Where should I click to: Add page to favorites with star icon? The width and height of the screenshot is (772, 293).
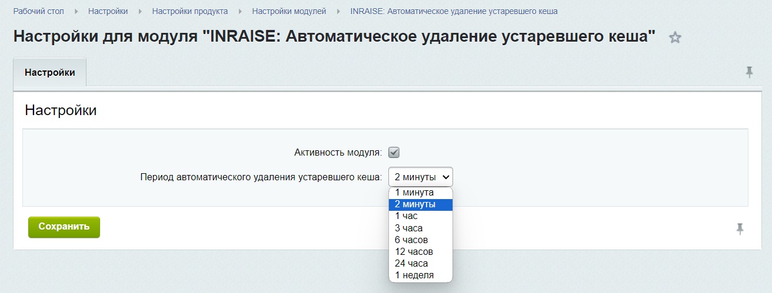[675, 38]
